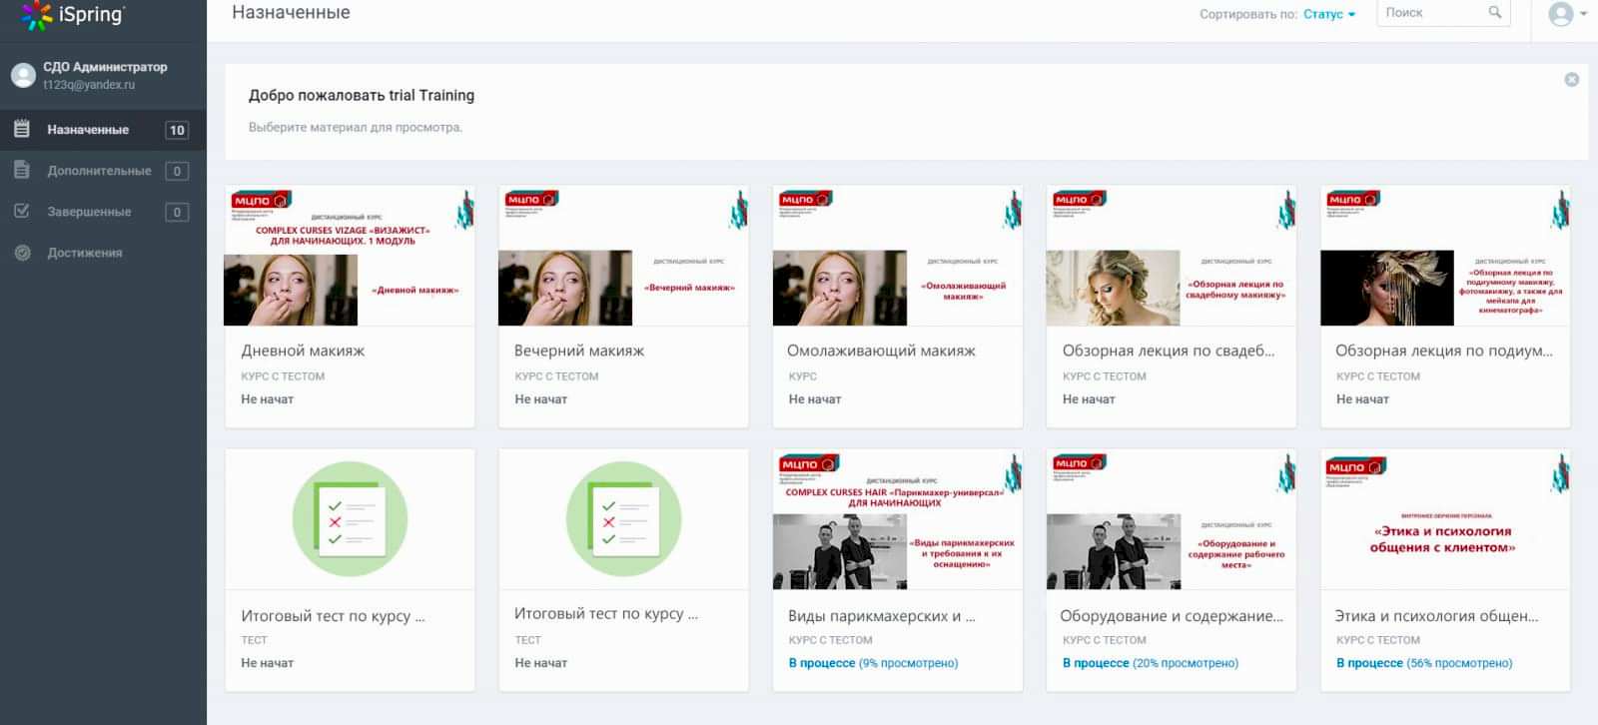Viewport: 1598px width, 725px height.
Task: Open the Вечерний макияж course title
Action: pyautogui.click(x=578, y=351)
